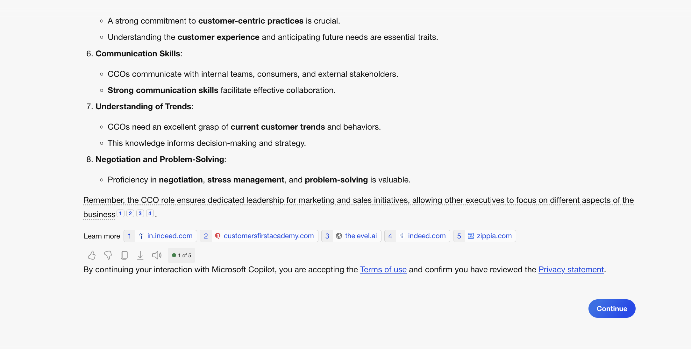Screen dimensions: 691x349
Task: Click the download export icon
Action: click(140, 255)
